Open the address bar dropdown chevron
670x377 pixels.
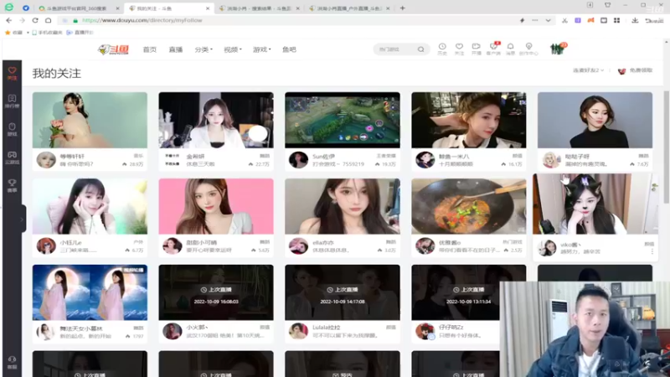coord(548,20)
